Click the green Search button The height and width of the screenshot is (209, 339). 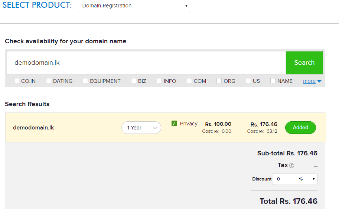point(304,63)
